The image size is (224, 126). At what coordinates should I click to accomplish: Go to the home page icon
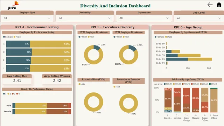point(219,5)
